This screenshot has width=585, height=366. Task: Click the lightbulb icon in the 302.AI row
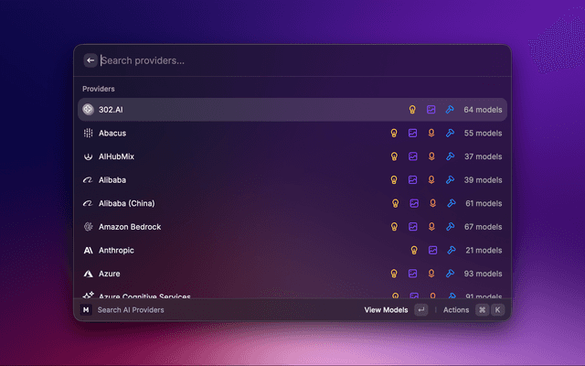(413, 110)
